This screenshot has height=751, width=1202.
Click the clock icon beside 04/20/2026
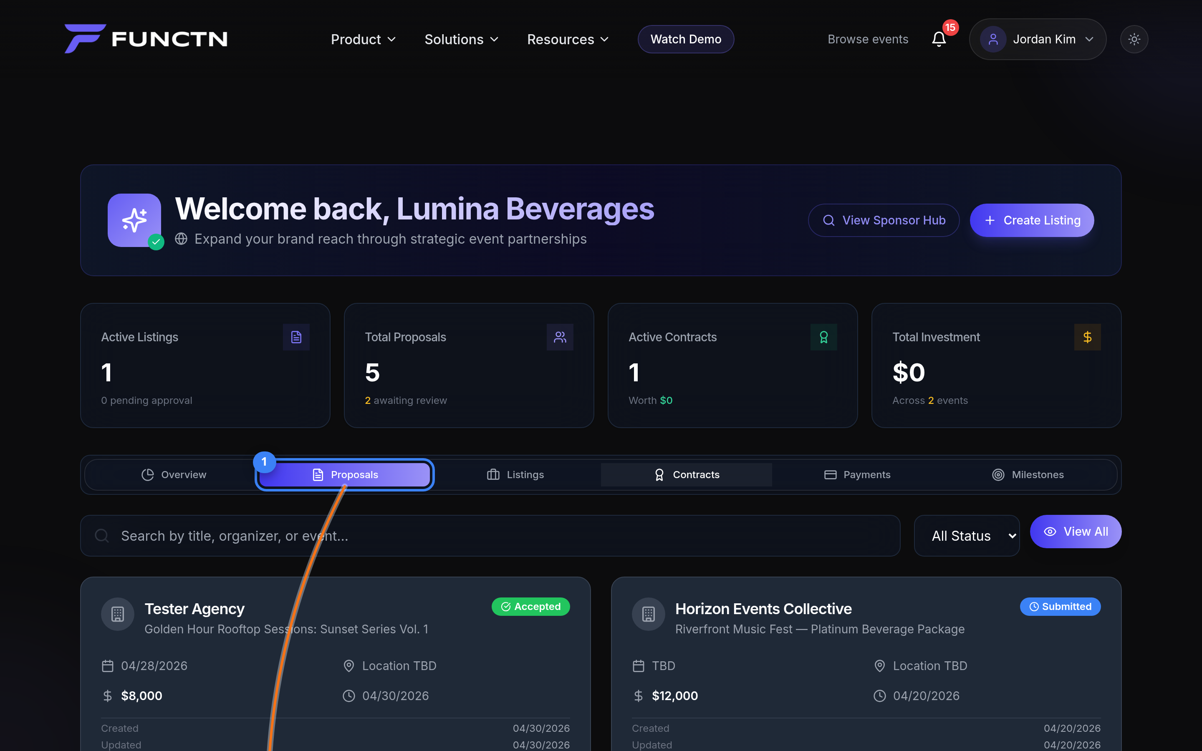click(x=879, y=696)
